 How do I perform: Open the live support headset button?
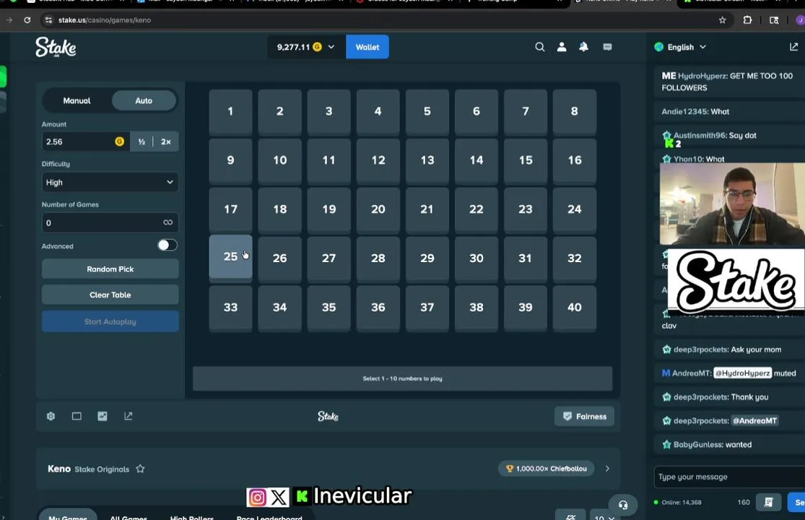point(623,505)
